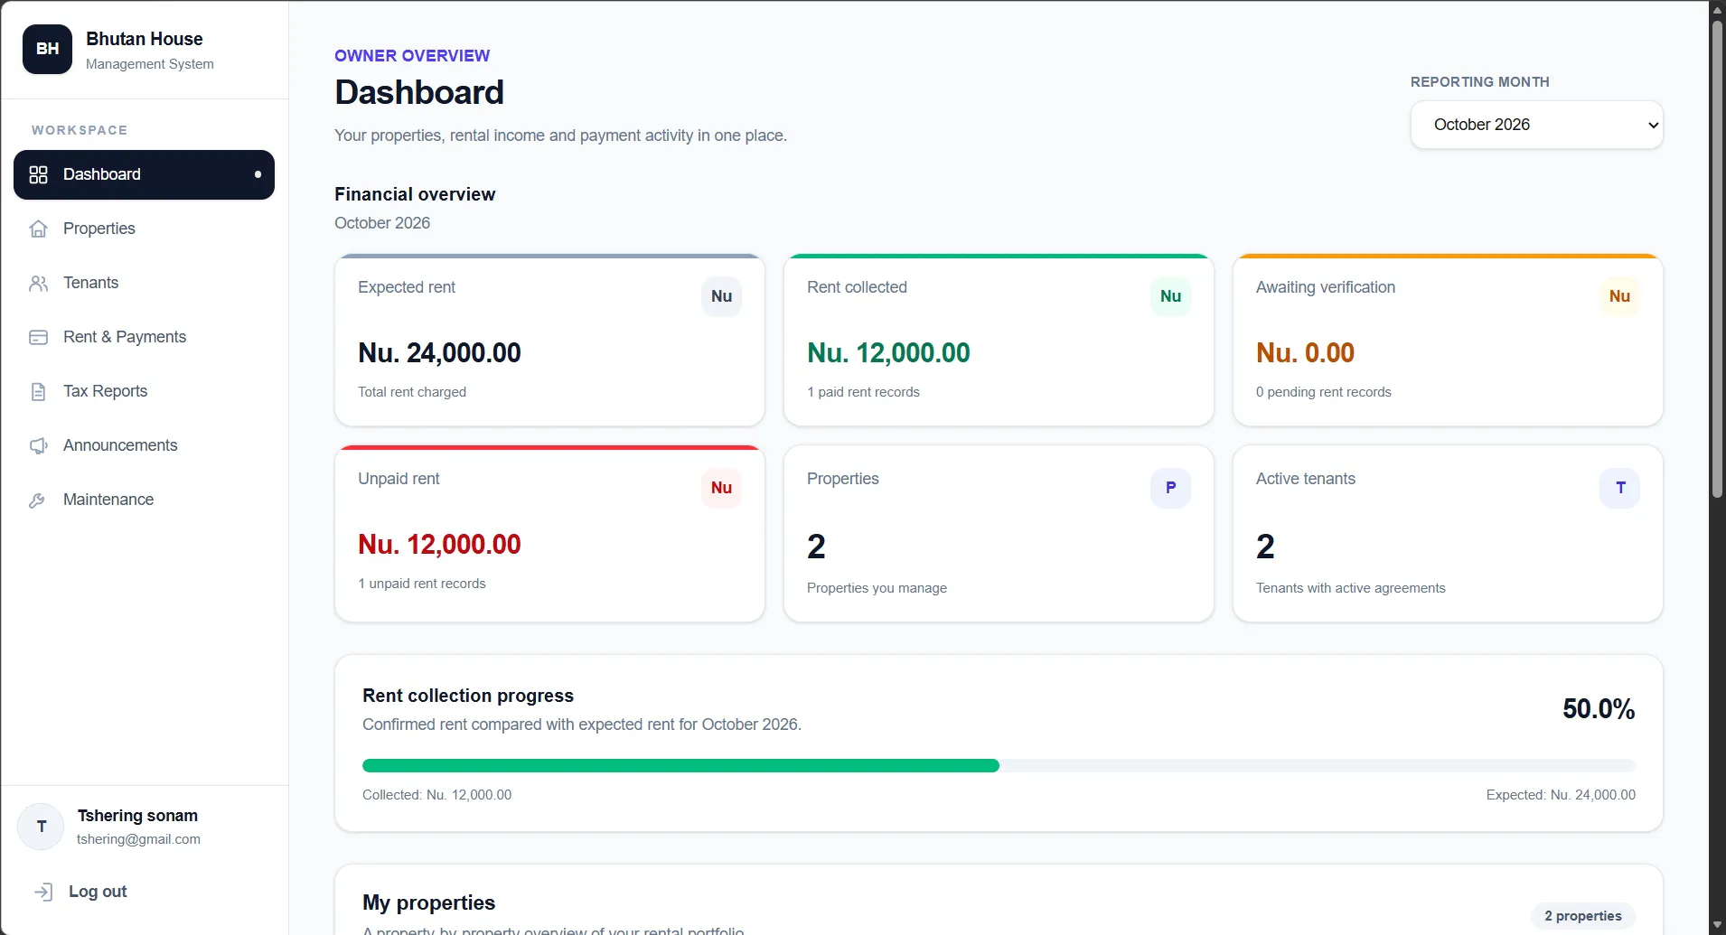
Task: Click red Nu badge on Unpaid rent card
Action: pos(721,488)
